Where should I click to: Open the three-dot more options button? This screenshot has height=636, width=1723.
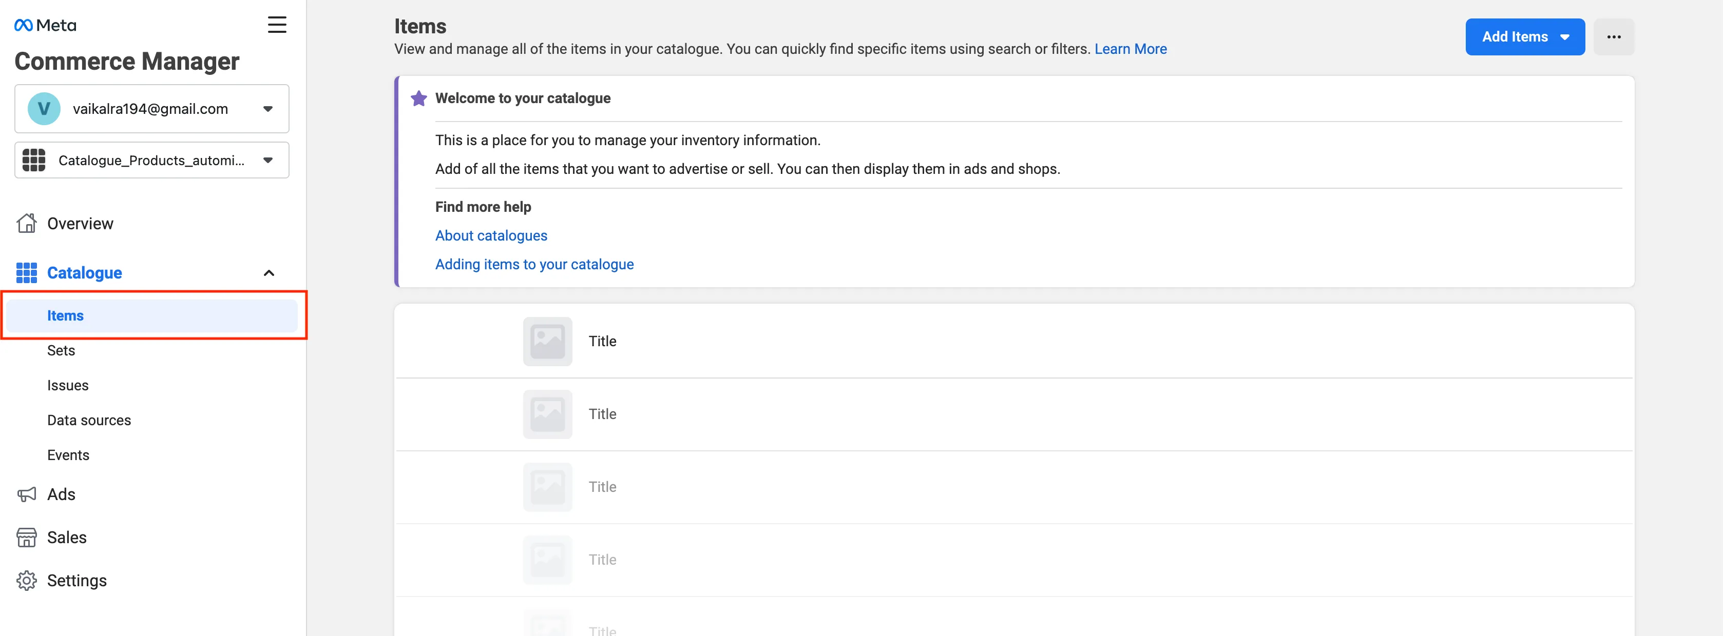click(x=1613, y=37)
